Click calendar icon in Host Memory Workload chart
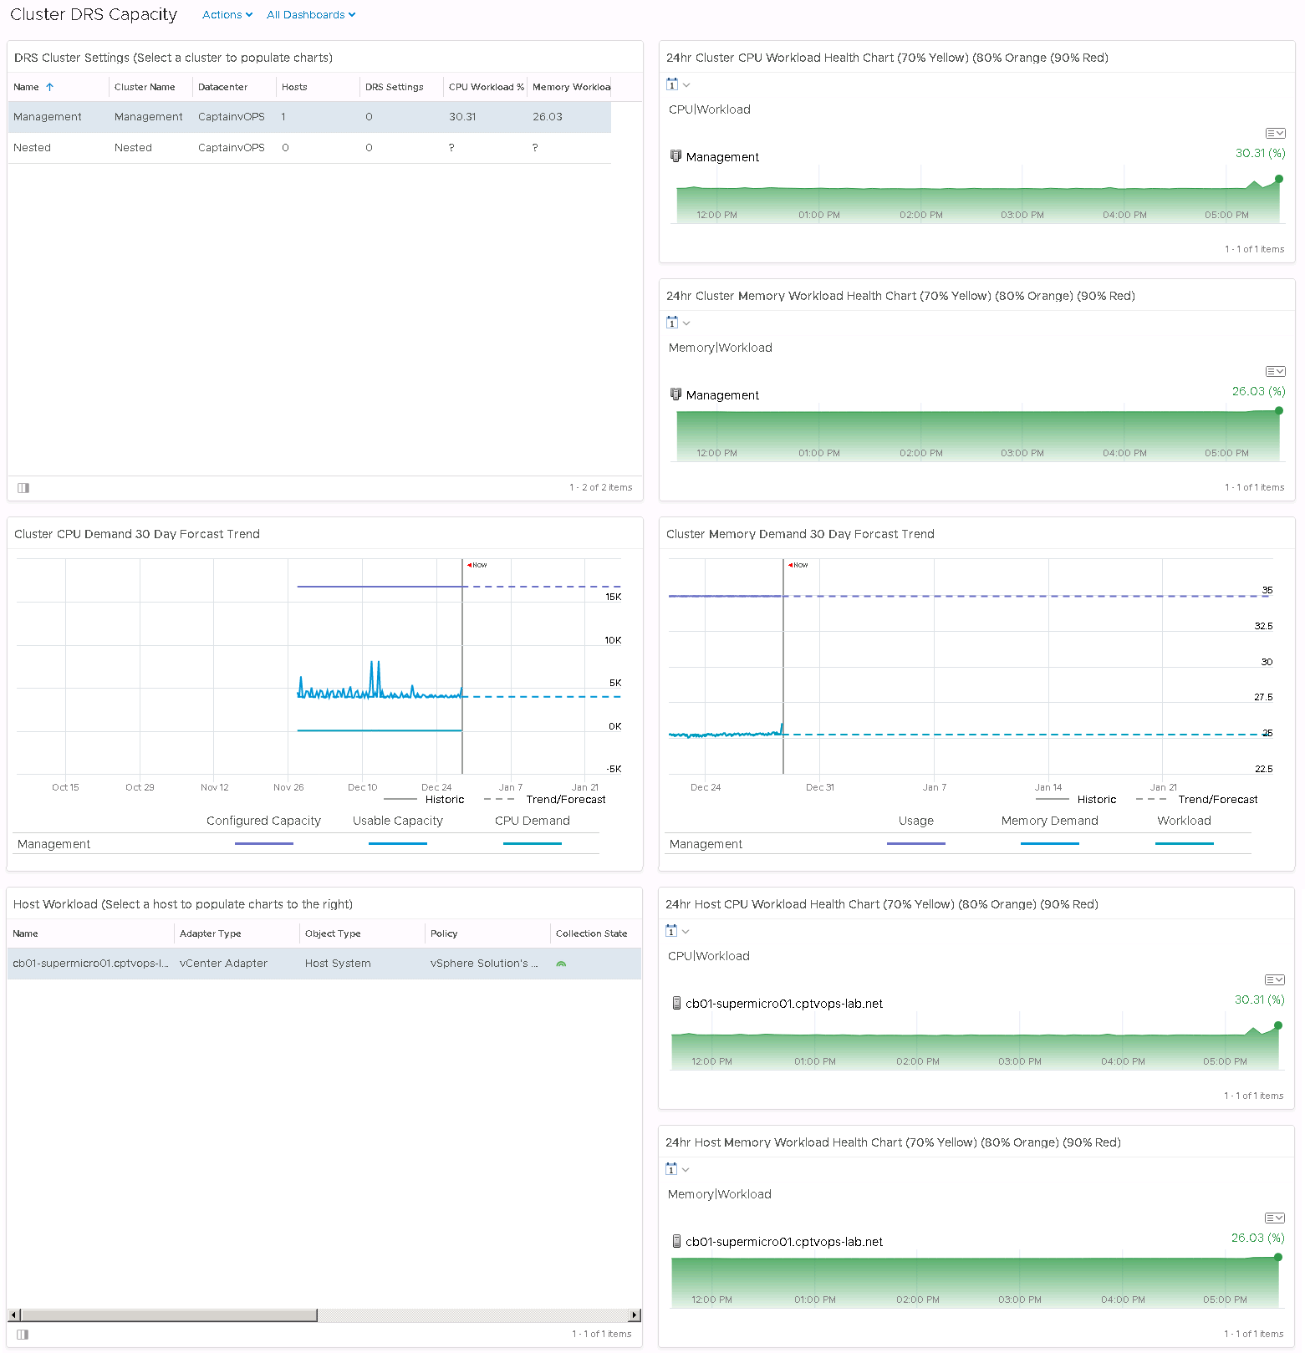 click(671, 1169)
